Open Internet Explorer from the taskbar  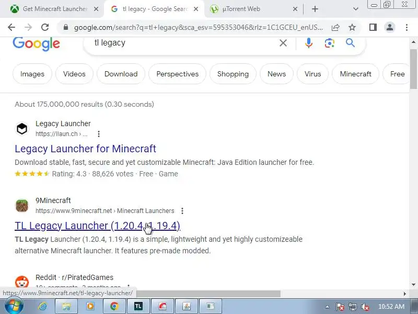42,306
